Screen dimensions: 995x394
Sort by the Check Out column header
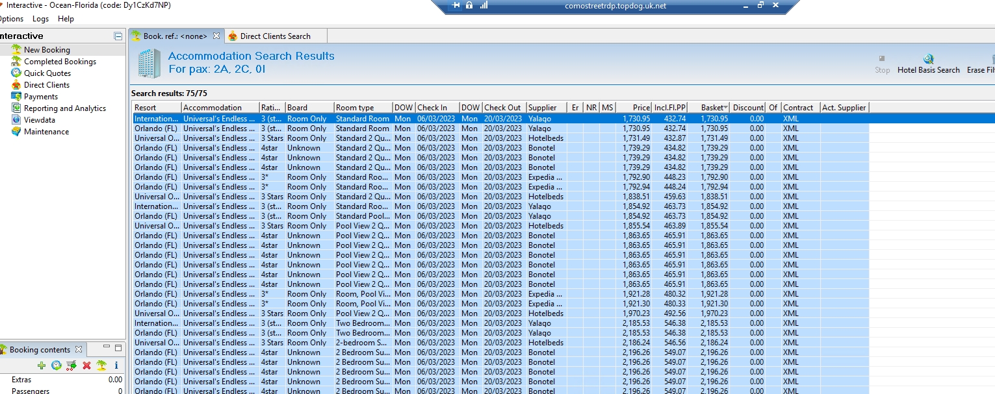click(x=504, y=108)
